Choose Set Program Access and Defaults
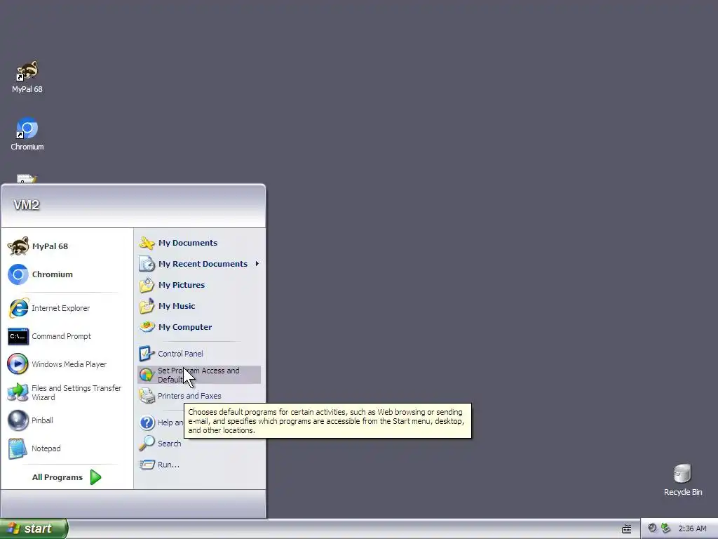Viewport: 718px width, 539px height. pyautogui.click(x=198, y=375)
